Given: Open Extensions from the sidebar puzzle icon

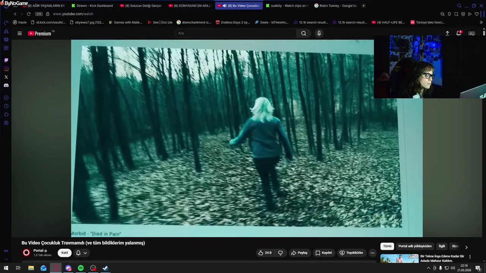Looking at the screenshot, I should 6,115.
